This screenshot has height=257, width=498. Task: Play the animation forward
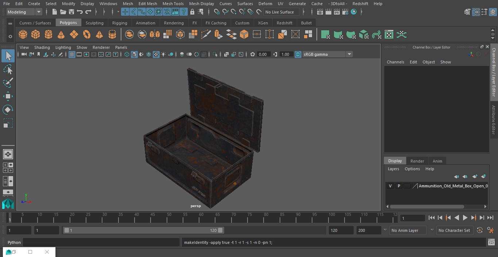click(x=465, y=218)
